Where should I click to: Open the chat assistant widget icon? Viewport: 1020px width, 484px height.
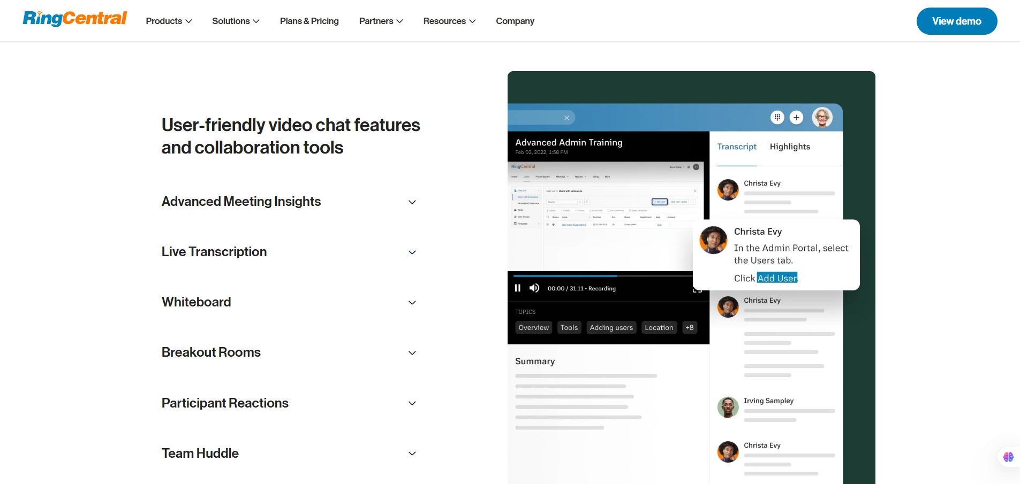1008,457
